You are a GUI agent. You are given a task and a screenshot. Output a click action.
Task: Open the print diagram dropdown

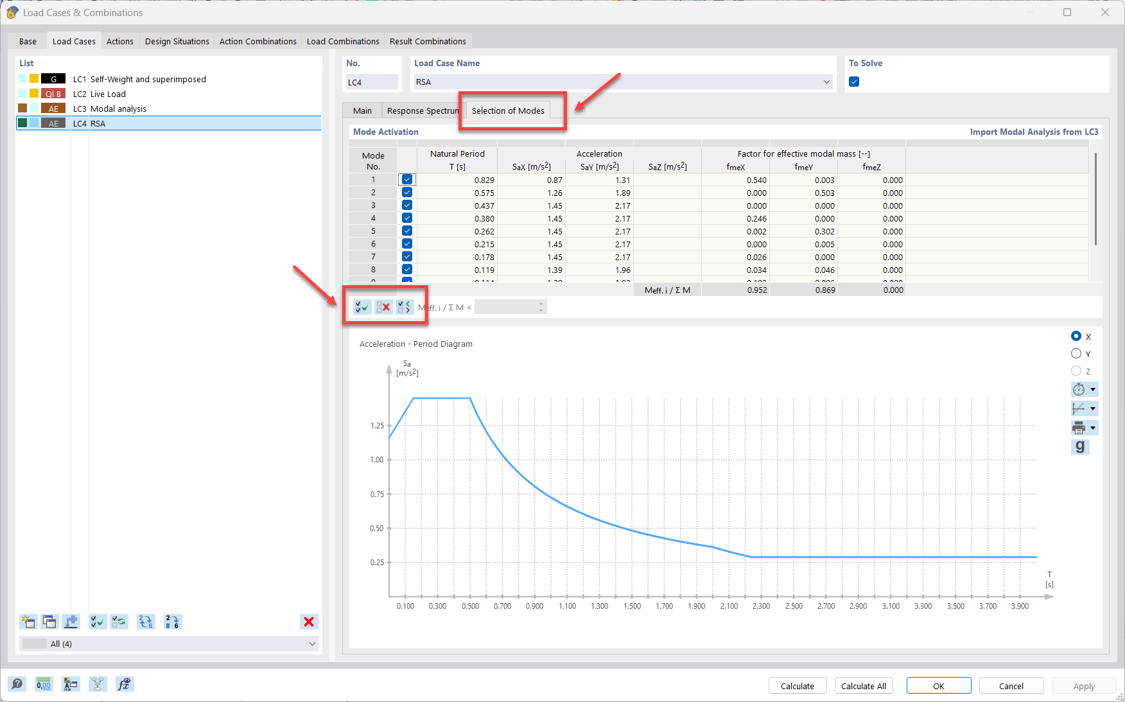[x=1092, y=428]
